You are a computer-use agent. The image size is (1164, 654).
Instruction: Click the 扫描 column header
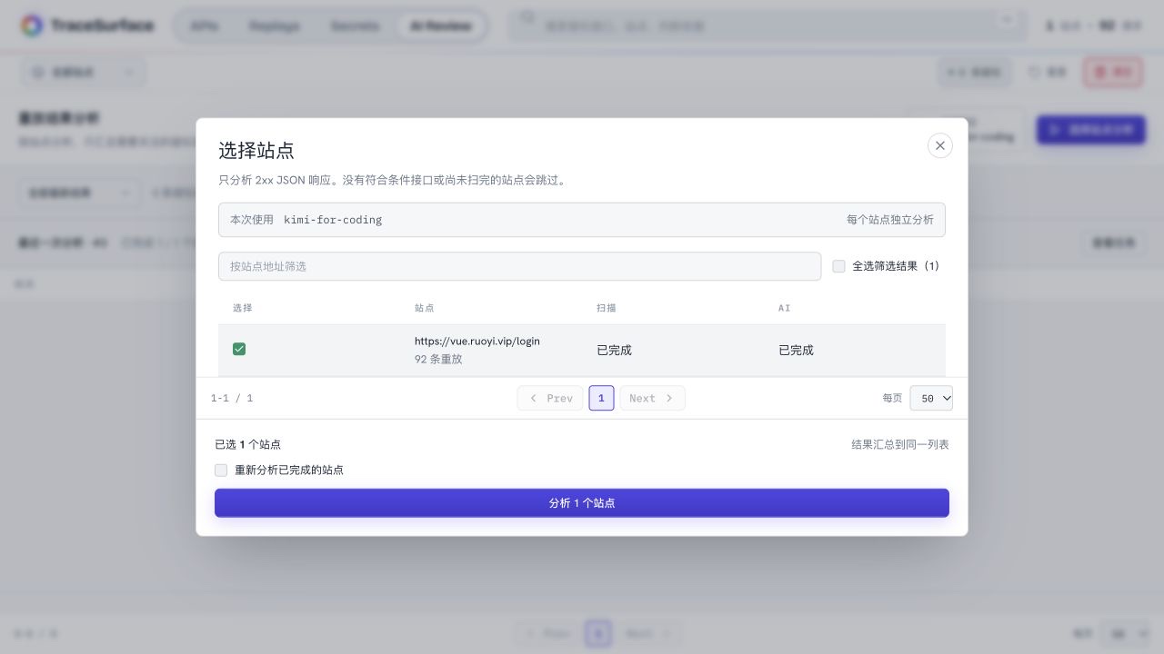[x=607, y=308]
